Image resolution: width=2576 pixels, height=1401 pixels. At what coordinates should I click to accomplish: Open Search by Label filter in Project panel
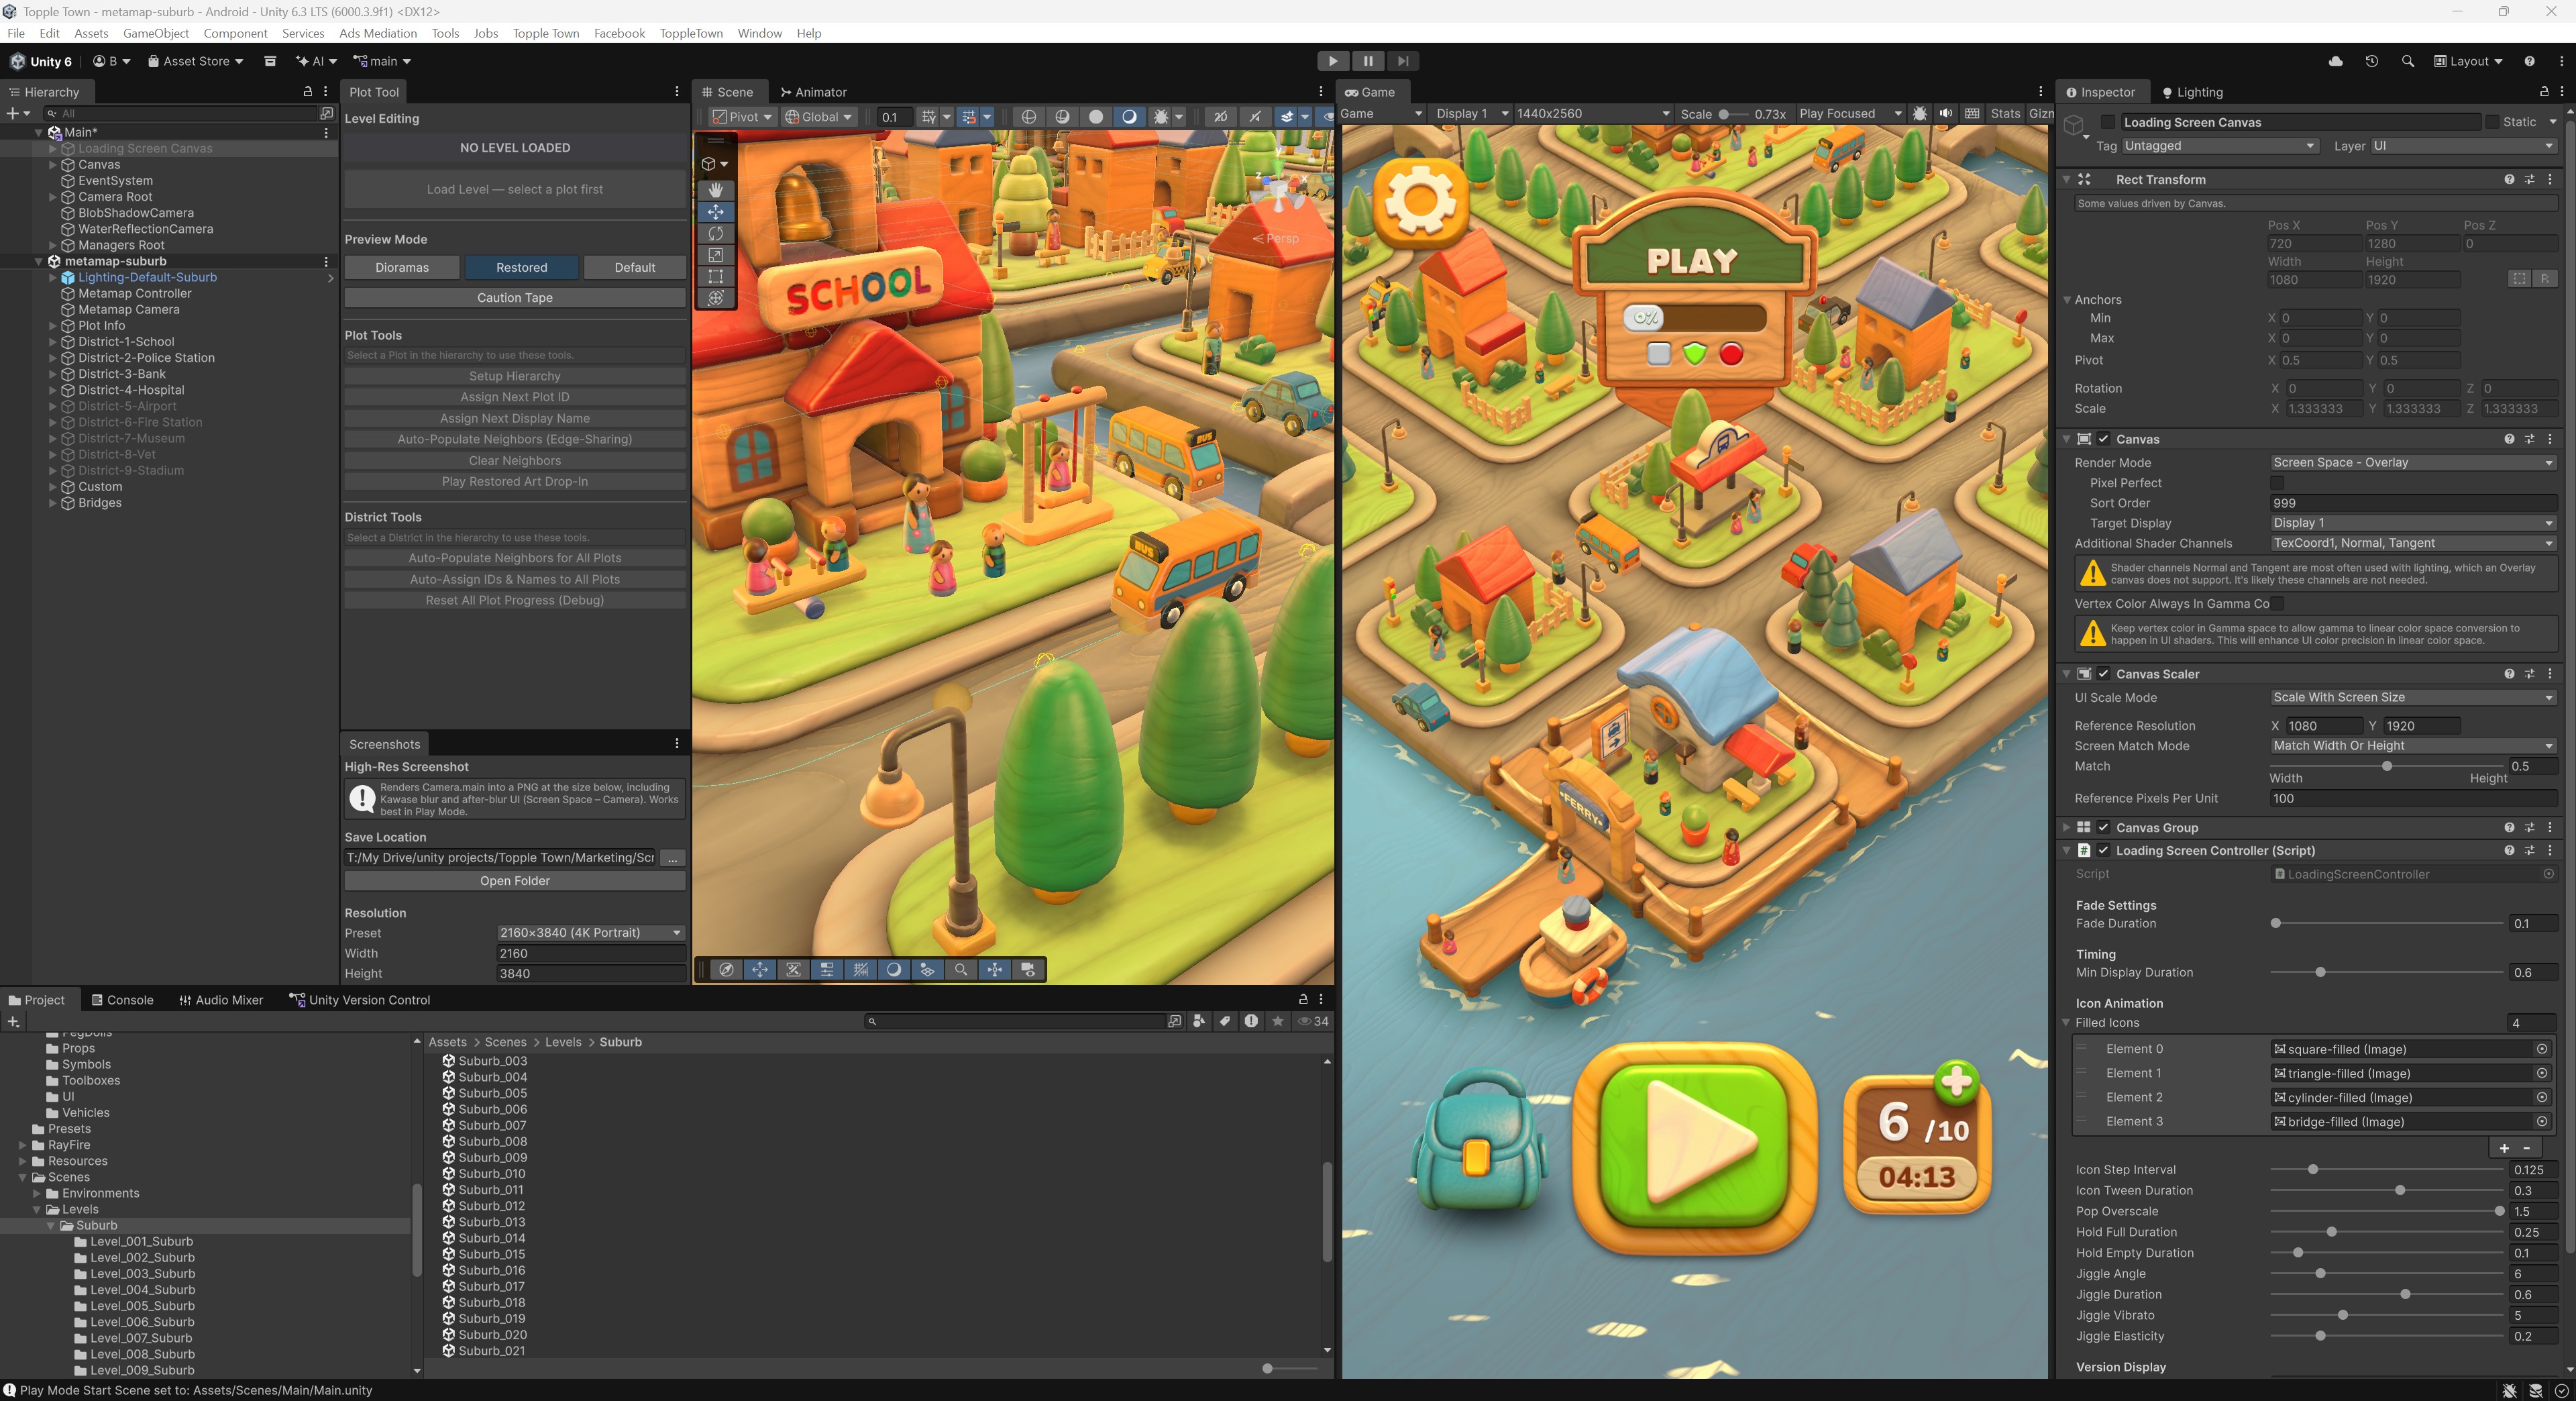pyautogui.click(x=1225, y=1021)
